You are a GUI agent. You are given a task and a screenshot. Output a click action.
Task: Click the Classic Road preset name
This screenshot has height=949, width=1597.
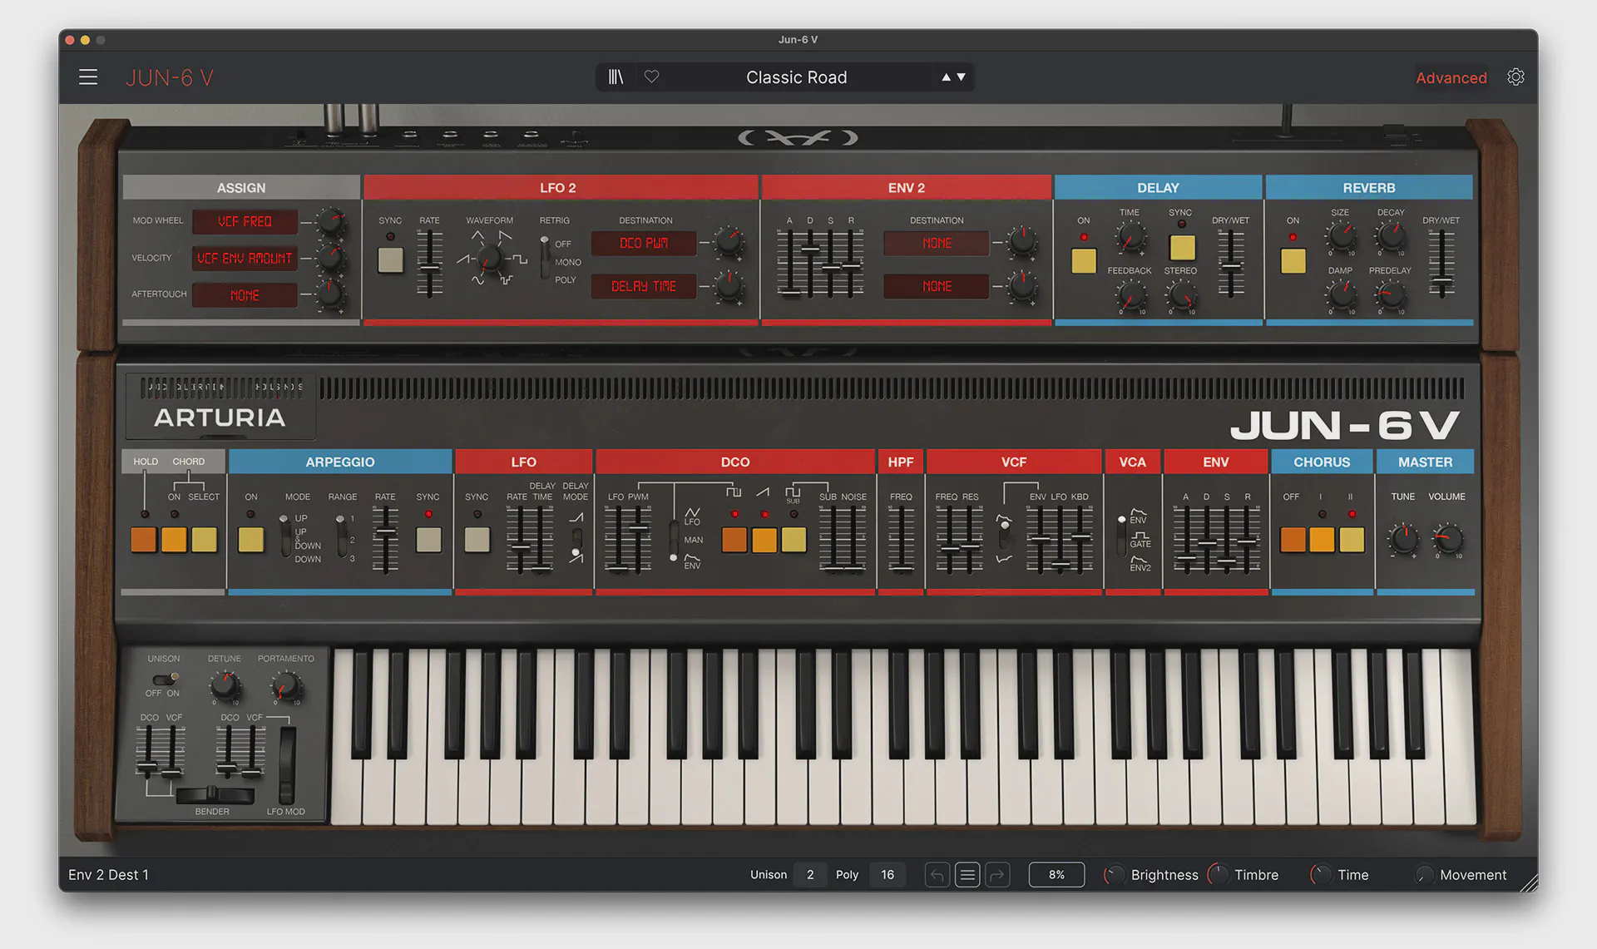pyautogui.click(x=796, y=77)
